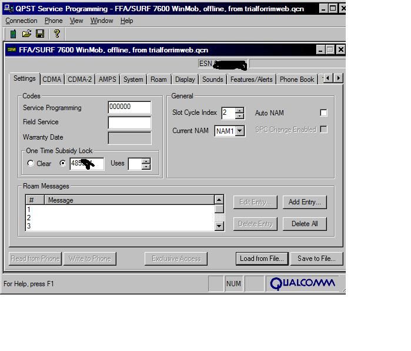Screen dimensions: 411x351
Task: Click the save floppy disk toolbar icon
Action: [x=40, y=34]
